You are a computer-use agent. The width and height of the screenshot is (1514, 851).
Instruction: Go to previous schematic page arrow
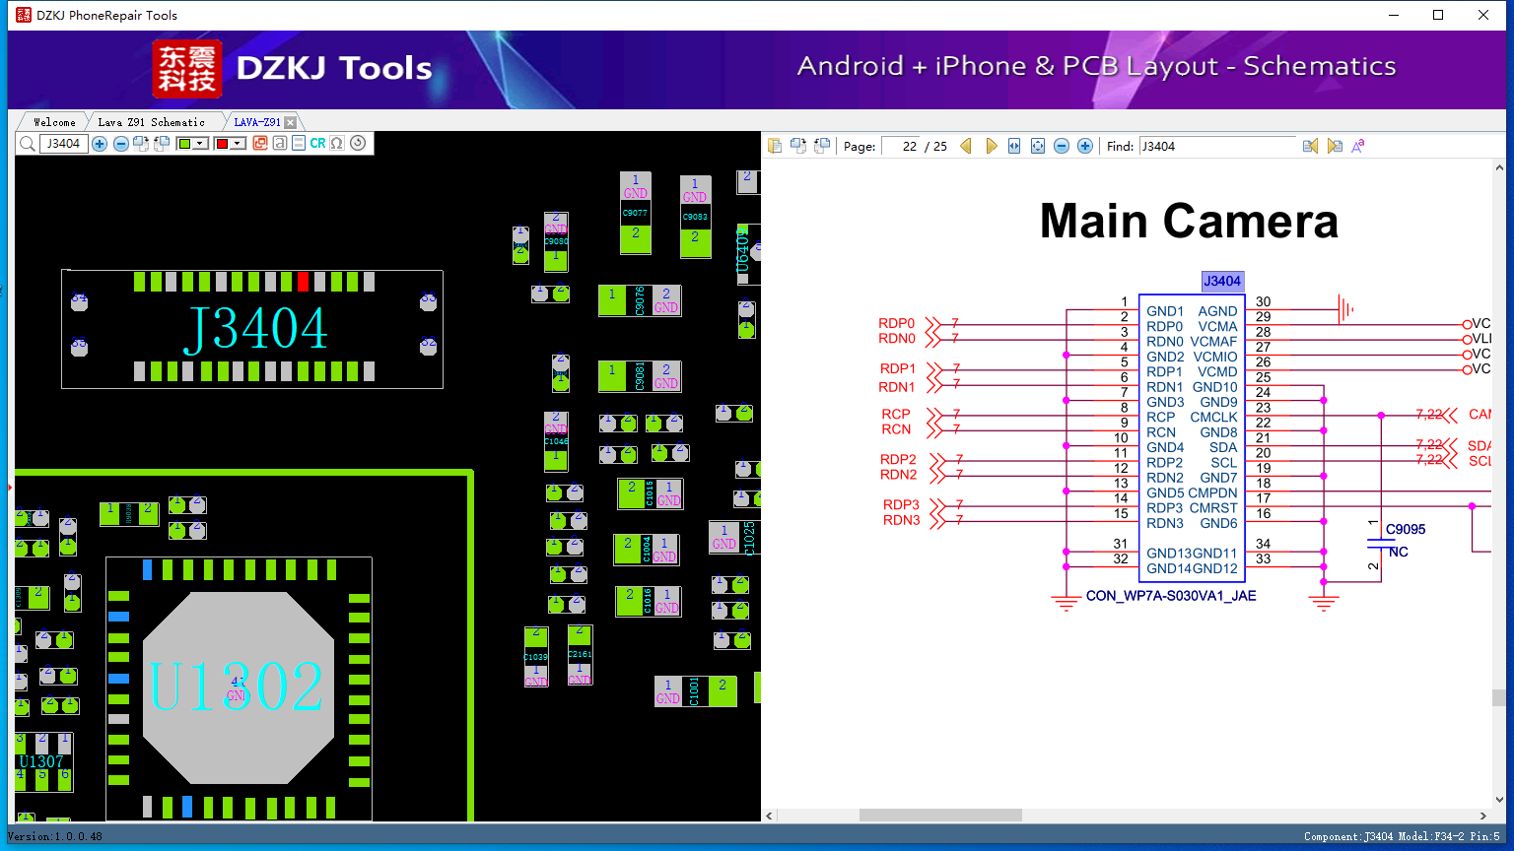[966, 146]
